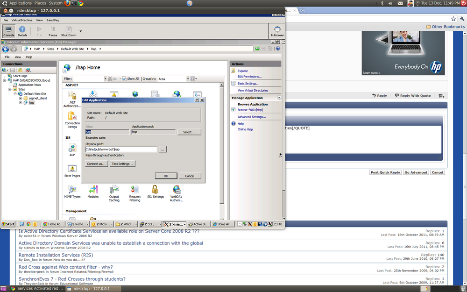Click the Test Settings... button
Viewport: 467px width, 292px height.
coord(122,164)
